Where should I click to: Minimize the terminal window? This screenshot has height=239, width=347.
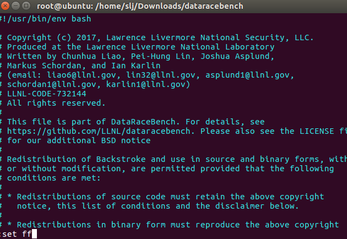pyautogui.click(x=16, y=6)
